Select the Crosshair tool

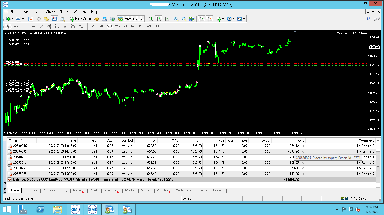point(16,26)
